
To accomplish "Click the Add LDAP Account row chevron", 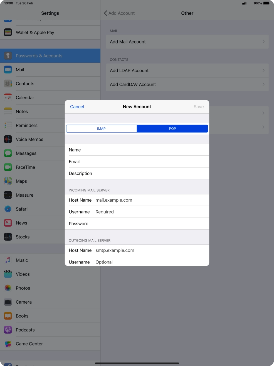I will (x=263, y=70).
